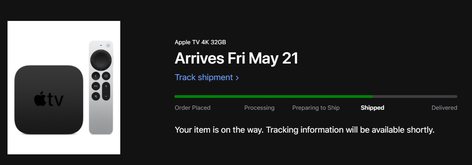Click the mute button on the remote
Image resolution: width=472 pixels, height=165 pixels.
point(96,96)
